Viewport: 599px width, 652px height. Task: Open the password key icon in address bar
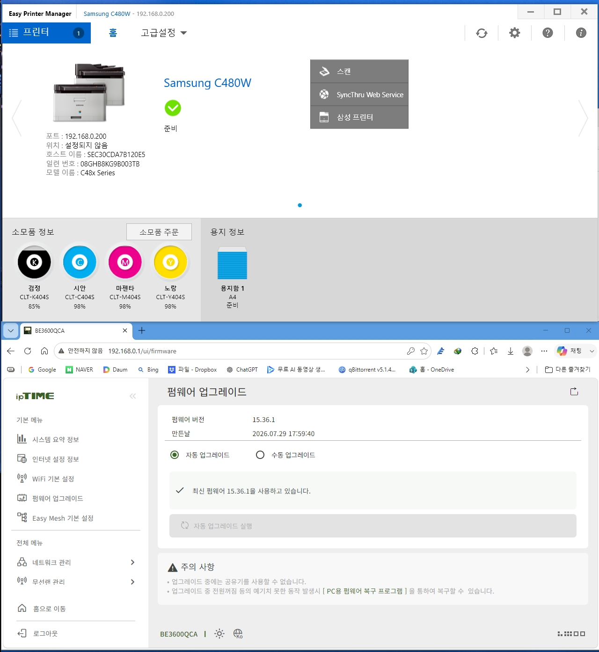(x=410, y=351)
